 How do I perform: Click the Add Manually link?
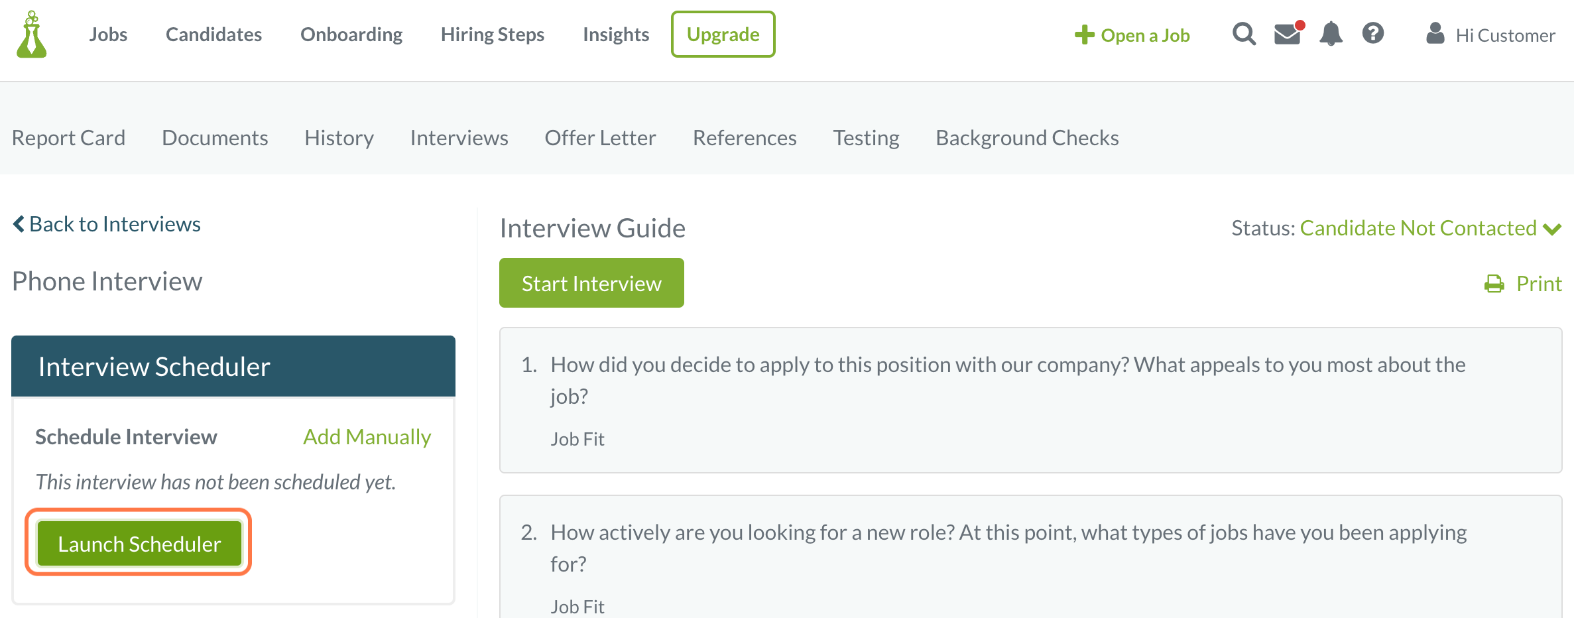point(367,437)
